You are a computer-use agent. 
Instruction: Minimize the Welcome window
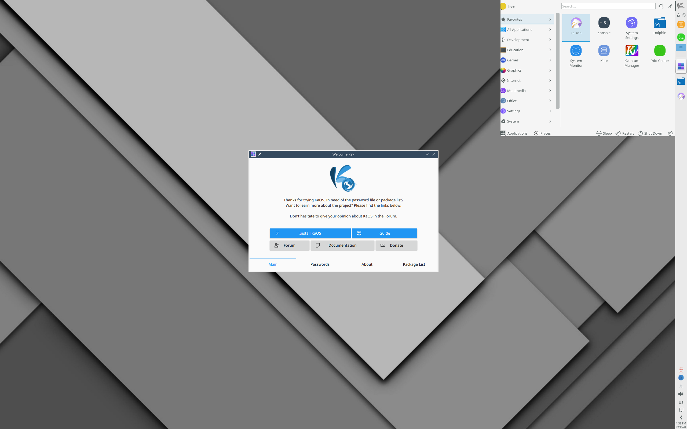point(427,154)
